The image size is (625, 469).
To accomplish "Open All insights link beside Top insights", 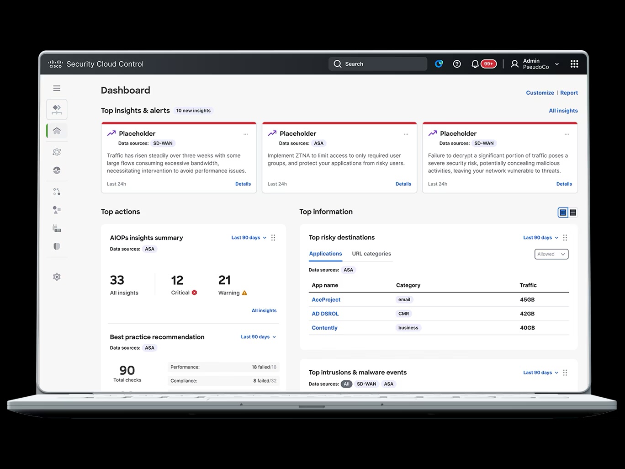I will click(x=563, y=111).
